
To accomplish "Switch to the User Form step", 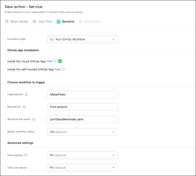I will 42,21.
